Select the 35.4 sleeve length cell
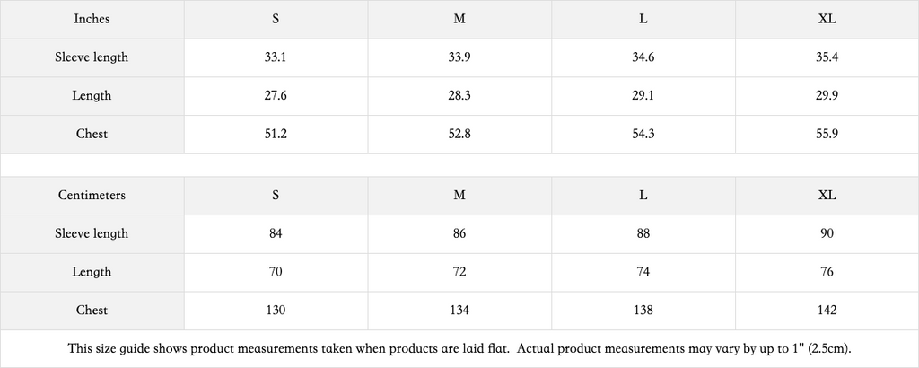 coord(827,57)
